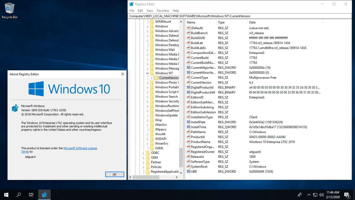Click the Name column header
This screenshot has width=355, height=200.
coord(201,22)
